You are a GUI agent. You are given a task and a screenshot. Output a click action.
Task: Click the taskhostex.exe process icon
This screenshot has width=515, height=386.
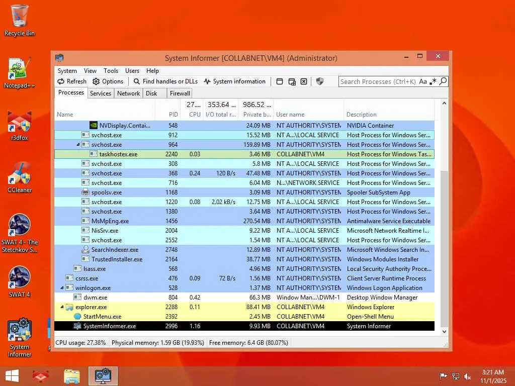click(x=94, y=154)
